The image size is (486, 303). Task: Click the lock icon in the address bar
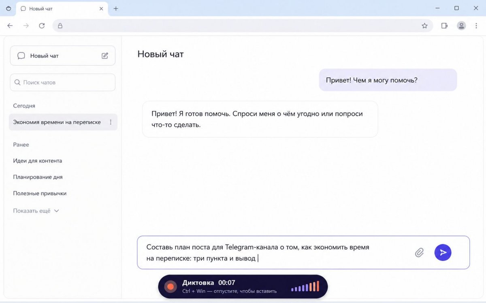(60, 26)
